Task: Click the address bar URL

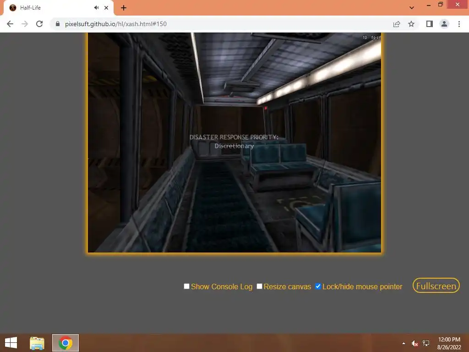Action: (x=116, y=24)
